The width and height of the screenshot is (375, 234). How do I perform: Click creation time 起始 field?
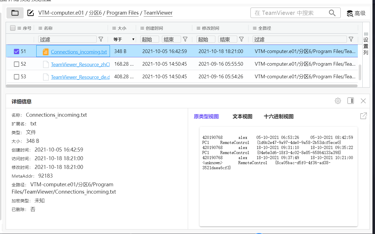point(150,39)
